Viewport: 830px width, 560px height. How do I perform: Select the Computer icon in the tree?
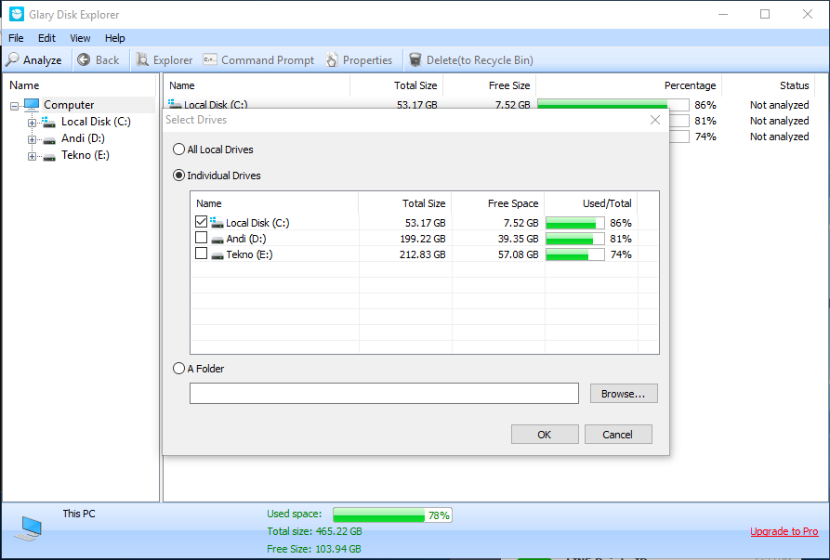tap(32, 105)
